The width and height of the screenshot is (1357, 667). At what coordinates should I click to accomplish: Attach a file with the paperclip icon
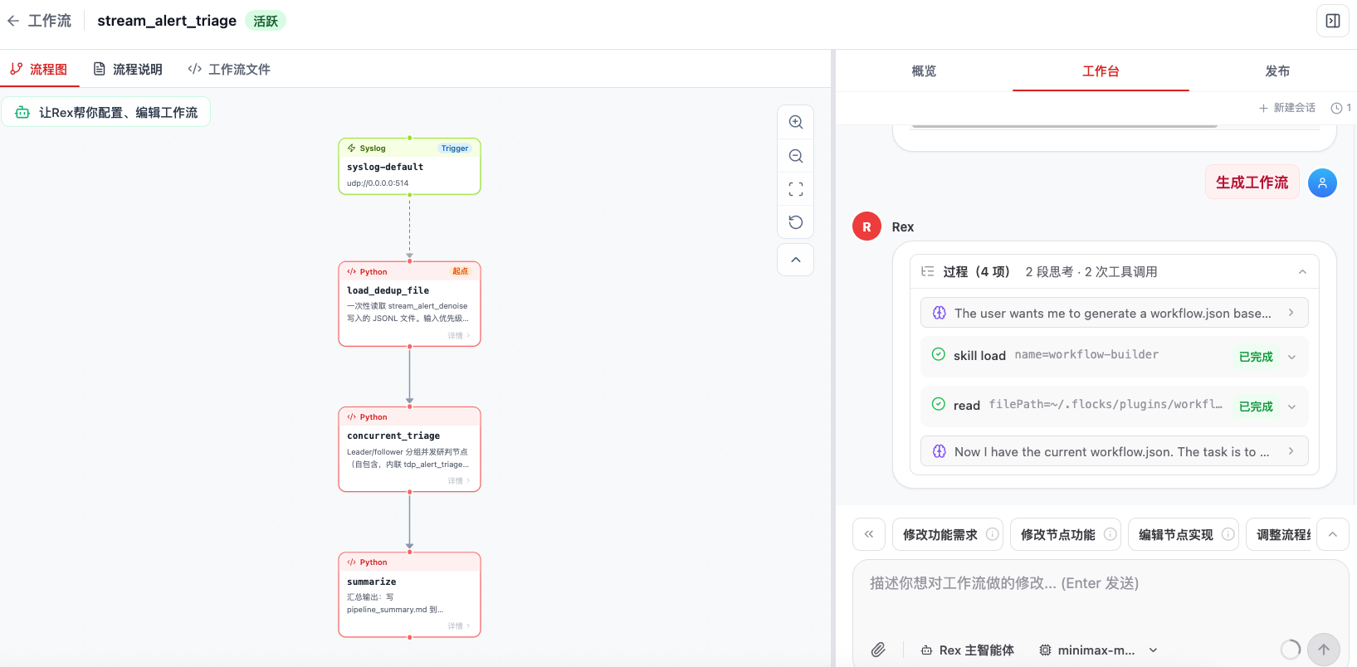coord(878,650)
